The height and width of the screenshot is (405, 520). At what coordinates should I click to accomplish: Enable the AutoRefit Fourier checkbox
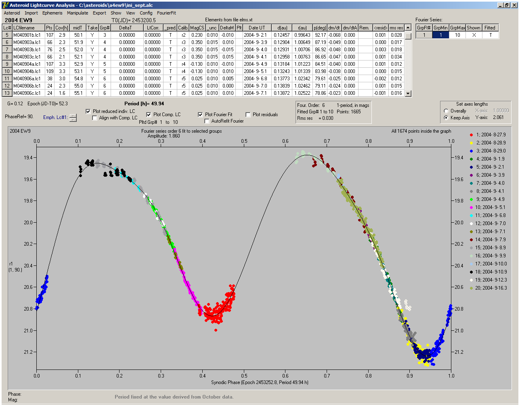[207, 121]
